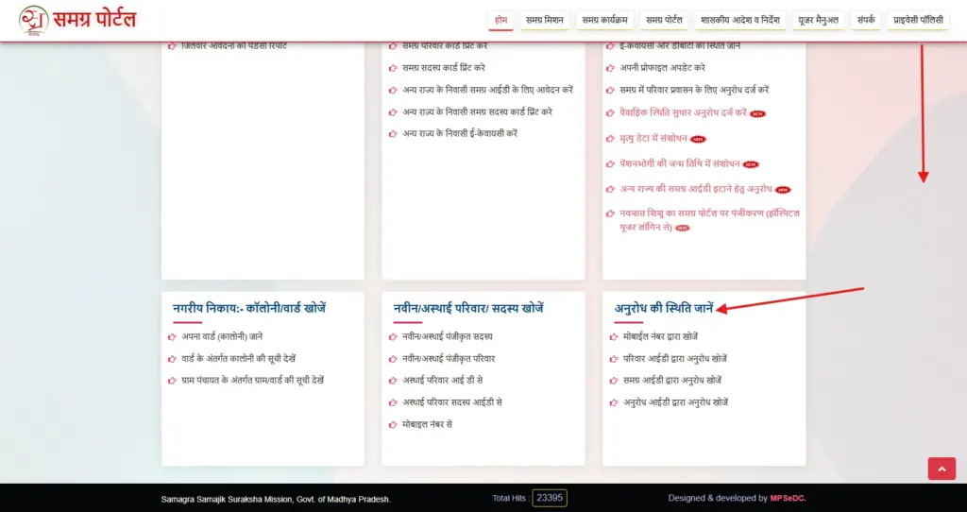The image size is (967, 512).
Task: Open अन्य राज्य के निवासी समग्र आईडी आवेदन link
Action: (487, 90)
